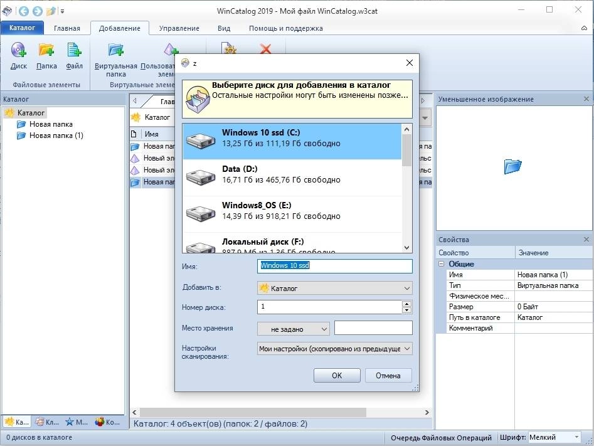
Task: Select the Локальный диск (F:) entry
Action: tap(292, 243)
